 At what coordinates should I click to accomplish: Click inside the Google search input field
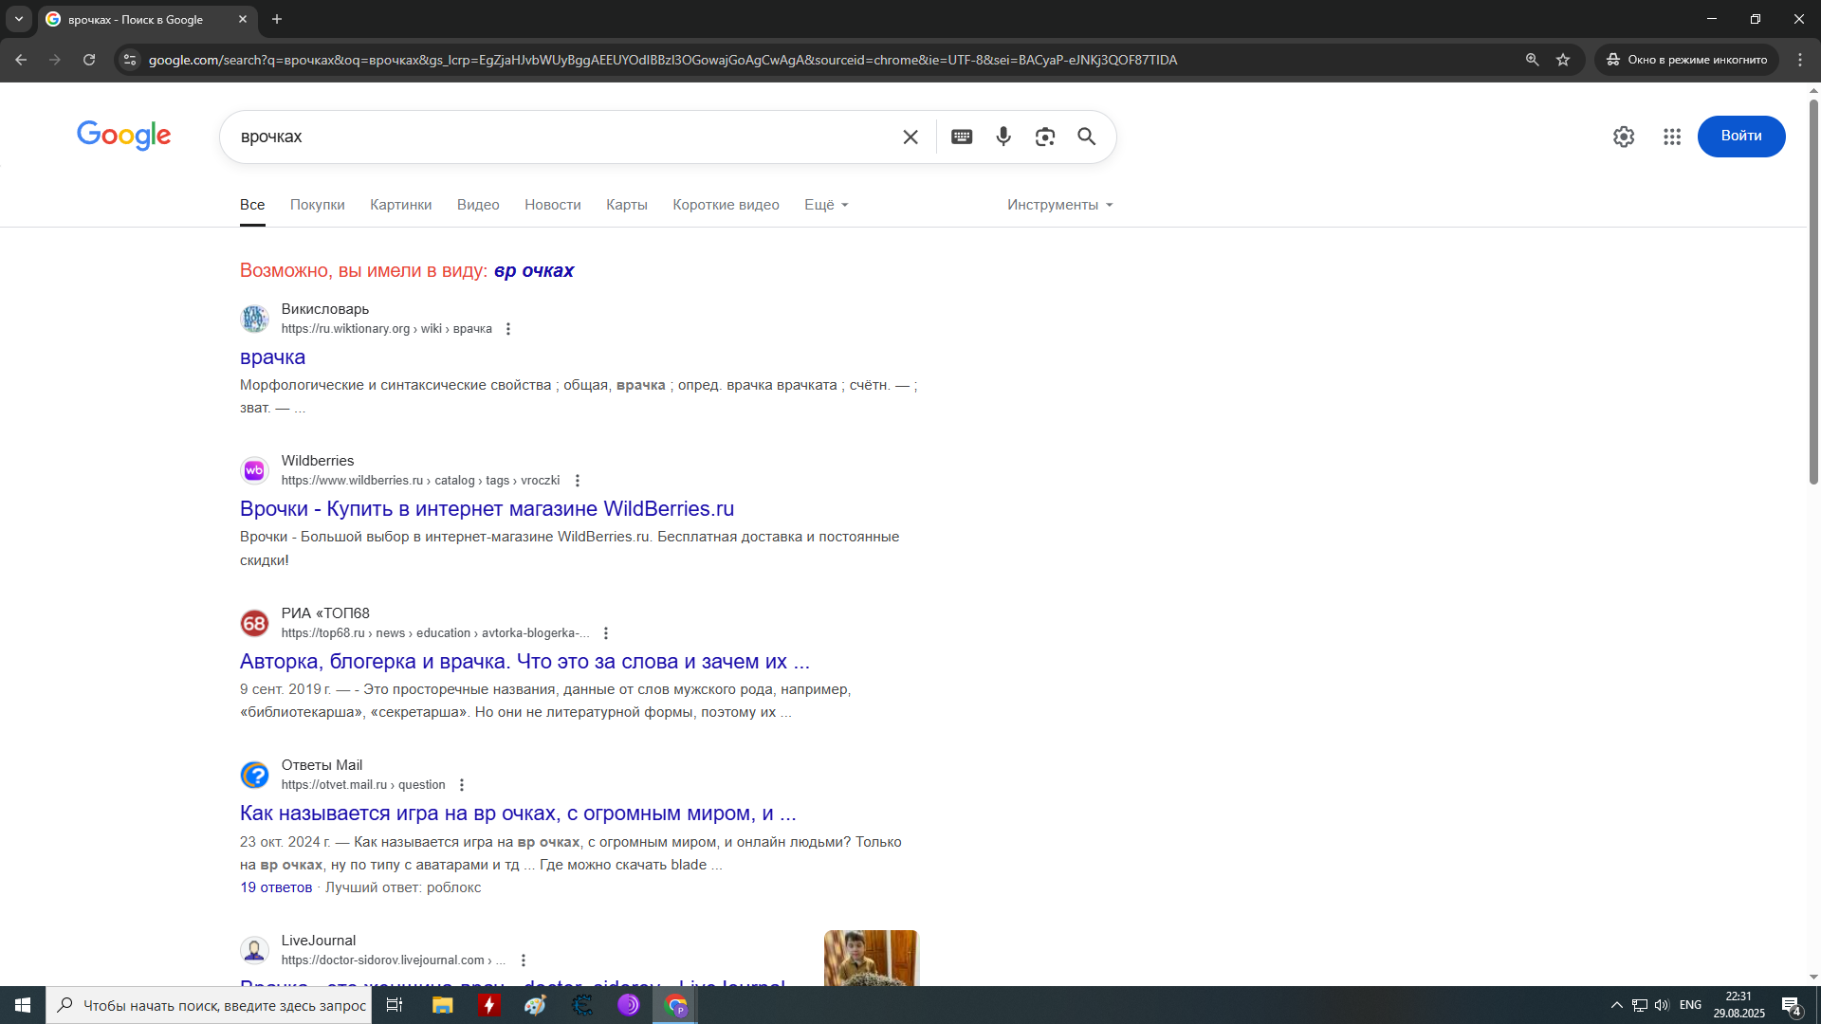[560, 137]
